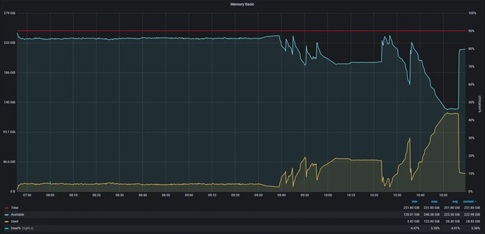This screenshot has width=485, height=234.
Task: Click the red Total series color swatch
Action: (x=7, y=208)
